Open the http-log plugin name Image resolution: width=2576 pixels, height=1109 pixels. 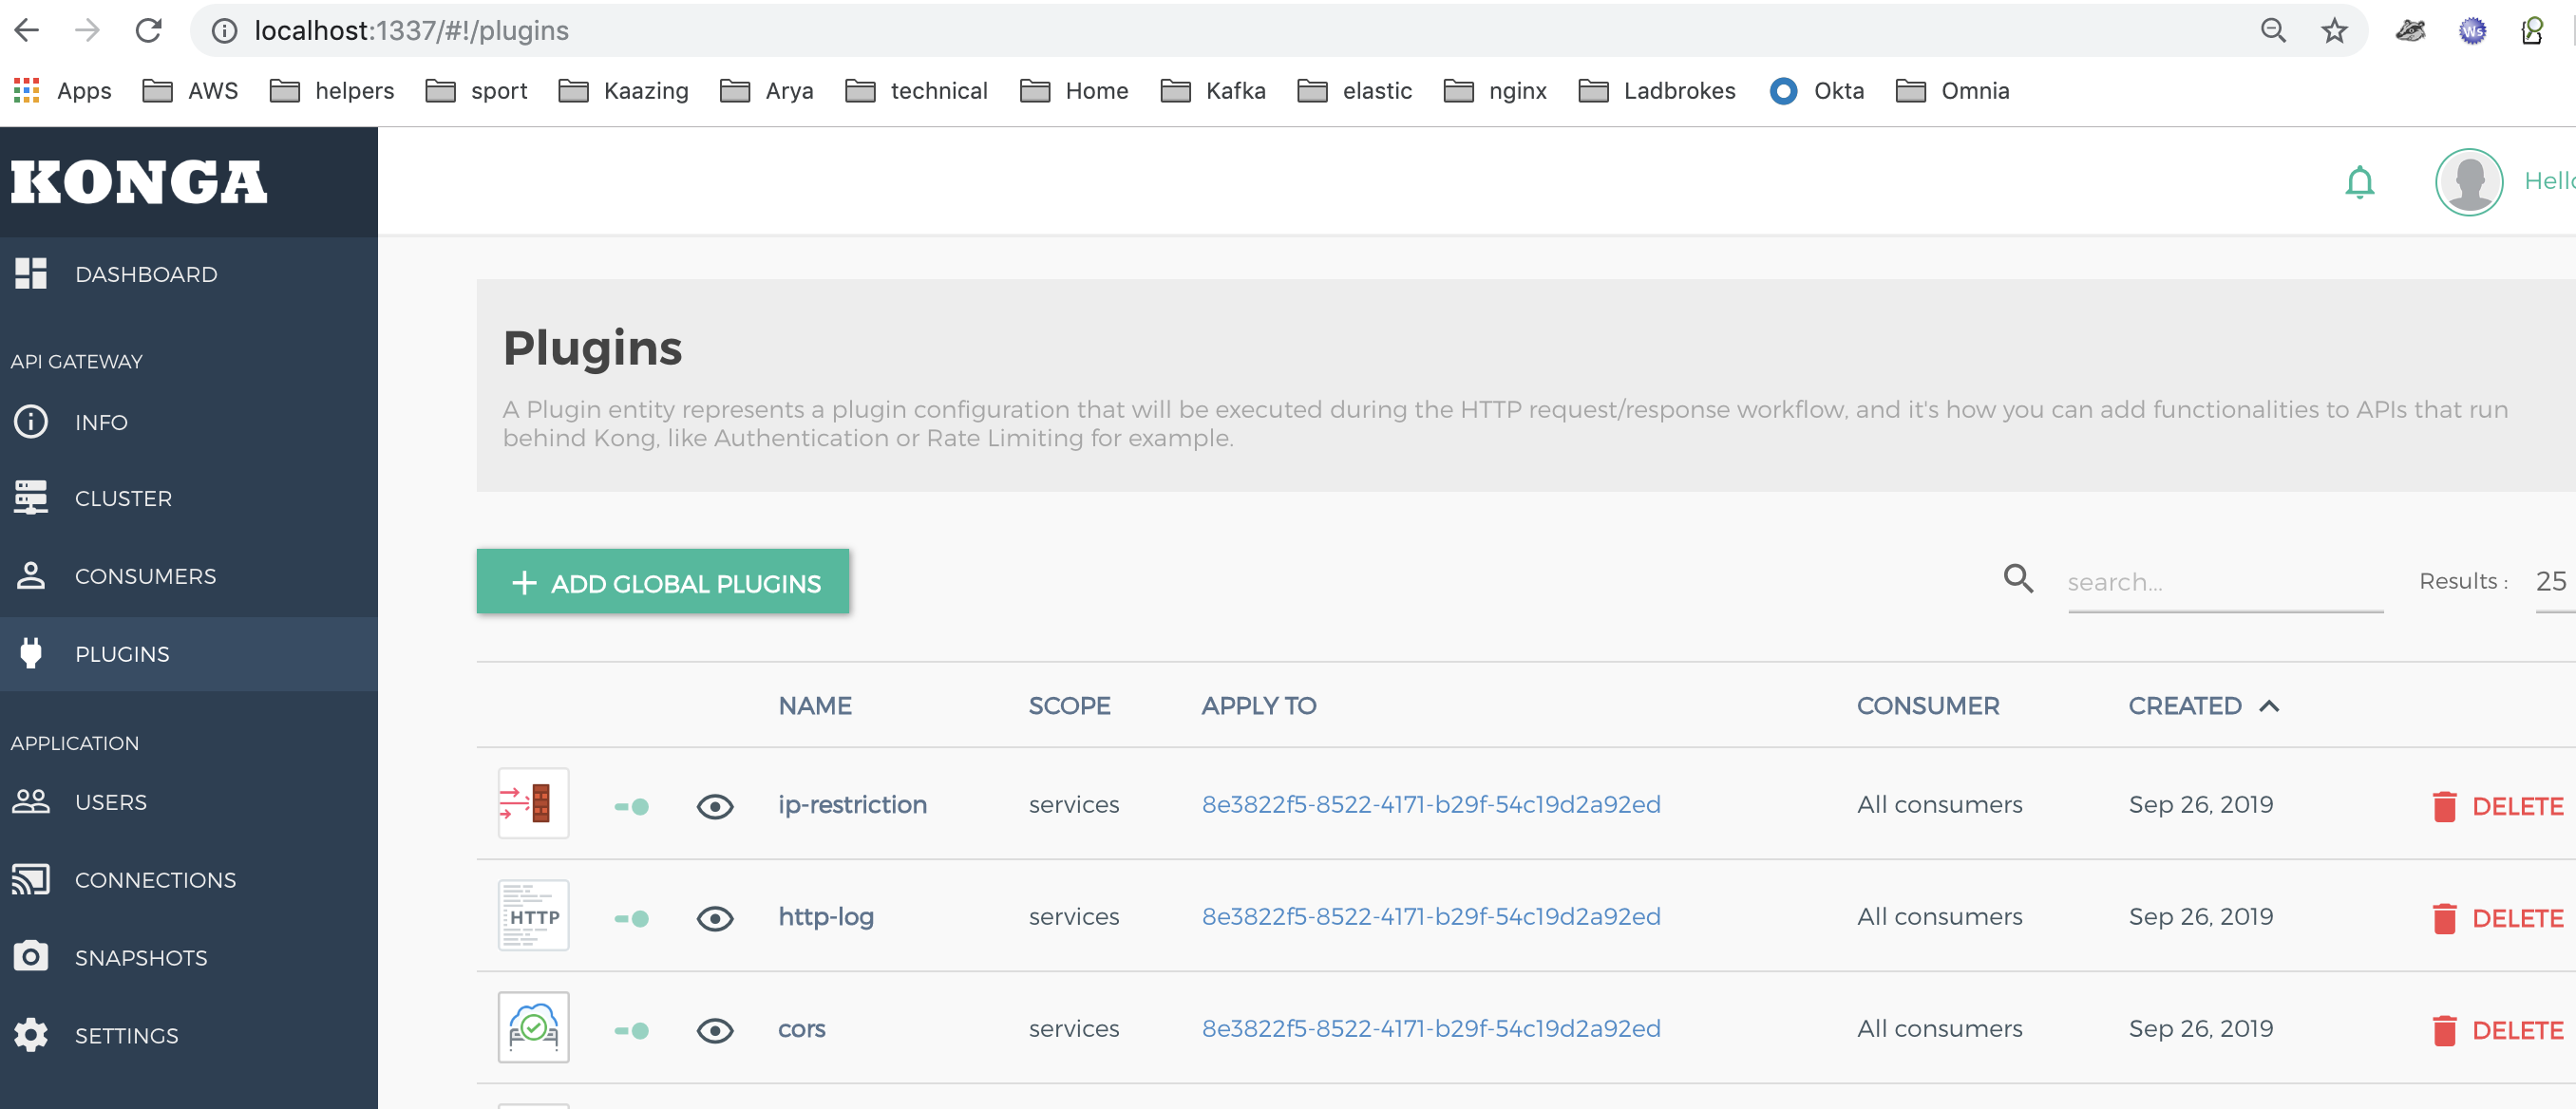pos(826,916)
